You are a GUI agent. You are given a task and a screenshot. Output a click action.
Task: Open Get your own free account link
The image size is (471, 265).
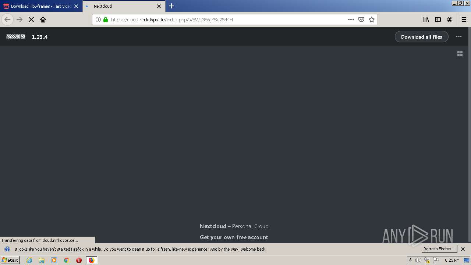[234, 237]
